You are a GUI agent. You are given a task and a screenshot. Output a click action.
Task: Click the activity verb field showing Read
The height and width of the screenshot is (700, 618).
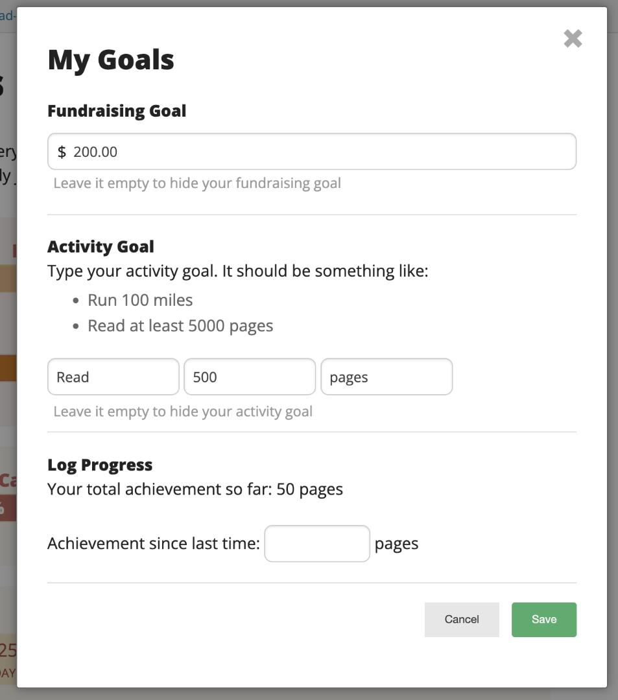click(113, 377)
